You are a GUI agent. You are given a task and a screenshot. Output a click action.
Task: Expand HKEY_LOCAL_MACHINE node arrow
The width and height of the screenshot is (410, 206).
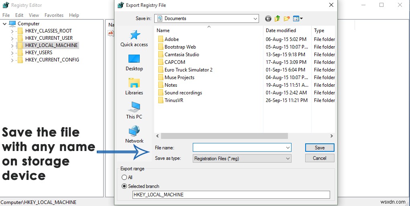12,45
